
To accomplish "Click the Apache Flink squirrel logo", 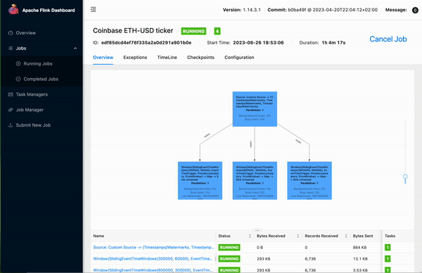I will (x=13, y=10).
